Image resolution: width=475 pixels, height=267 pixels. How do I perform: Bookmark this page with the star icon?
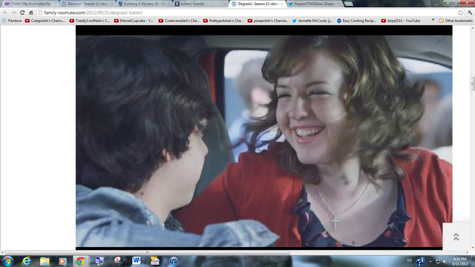click(460, 13)
